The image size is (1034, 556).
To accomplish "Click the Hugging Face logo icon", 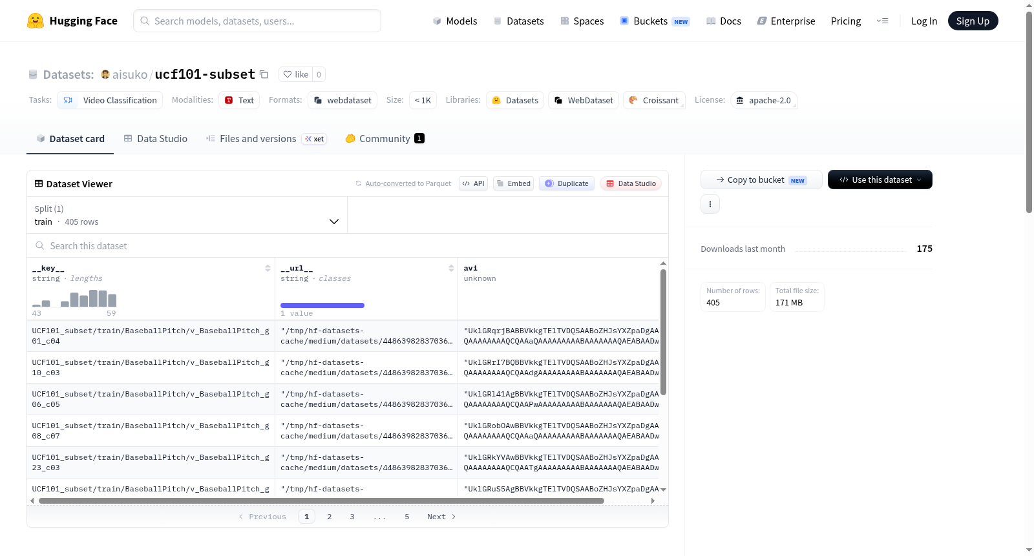I will click(x=36, y=21).
